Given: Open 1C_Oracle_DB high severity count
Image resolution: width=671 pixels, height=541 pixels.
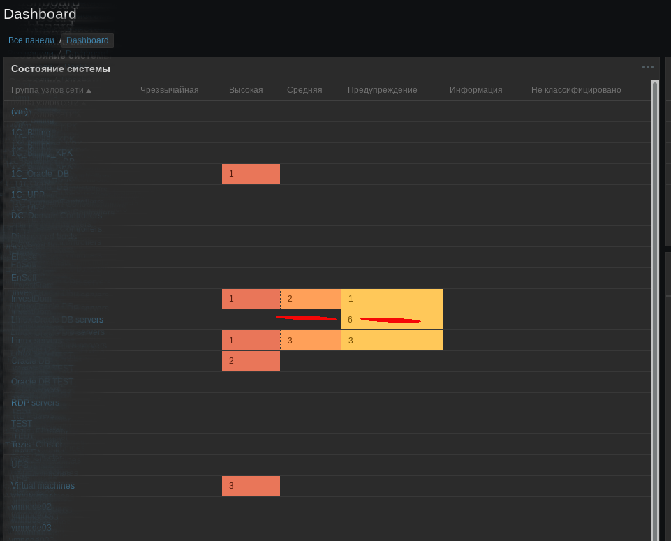Looking at the screenshot, I should pos(251,174).
